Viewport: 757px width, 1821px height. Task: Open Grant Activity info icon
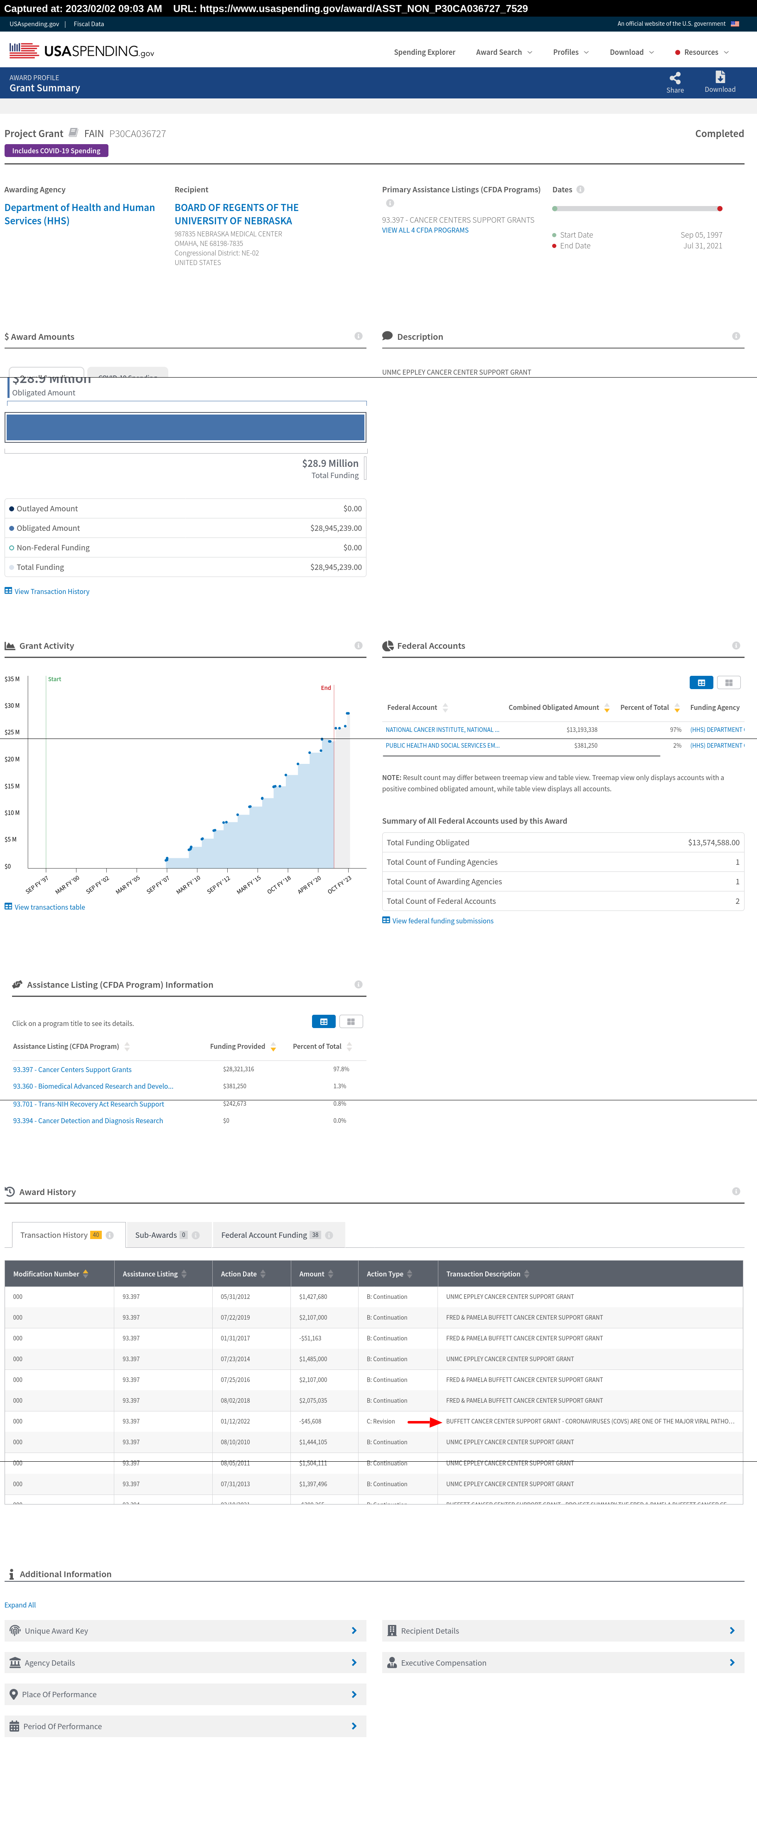[359, 645]
